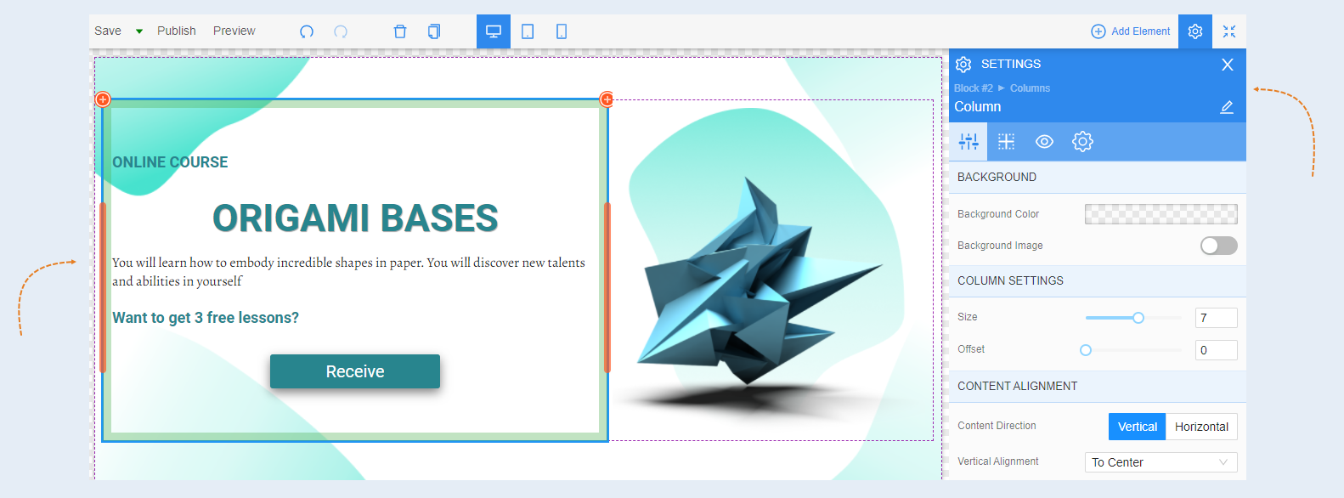Open the Save dropdown arrow

pos(139,31)
